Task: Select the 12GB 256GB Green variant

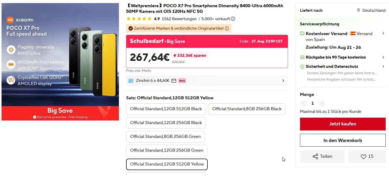Action: pyautogui.click(x=166, y=150)
